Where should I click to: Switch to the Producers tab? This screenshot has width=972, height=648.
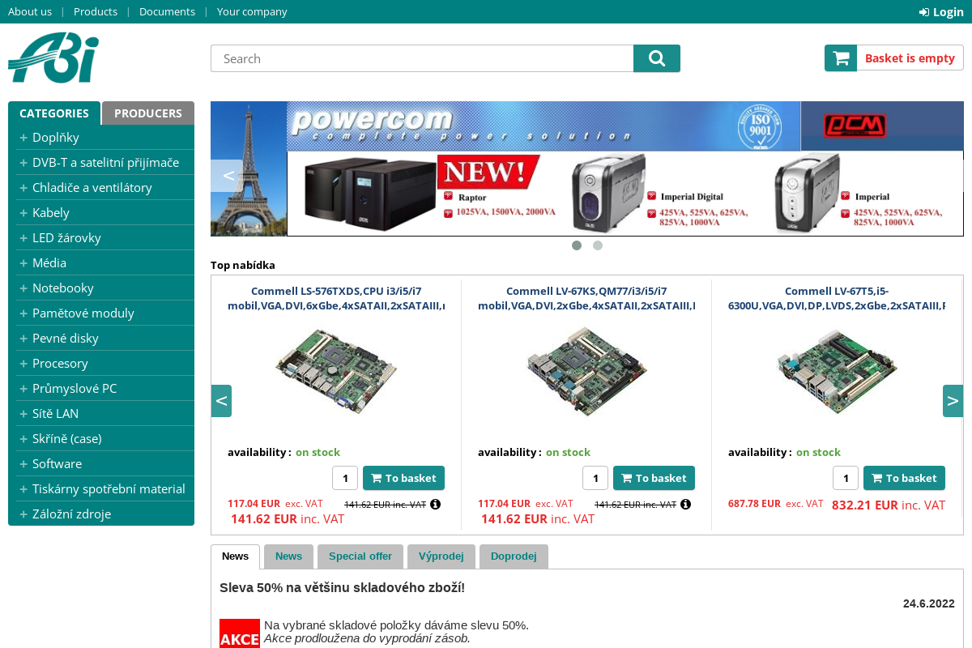[x=147, y=113]
